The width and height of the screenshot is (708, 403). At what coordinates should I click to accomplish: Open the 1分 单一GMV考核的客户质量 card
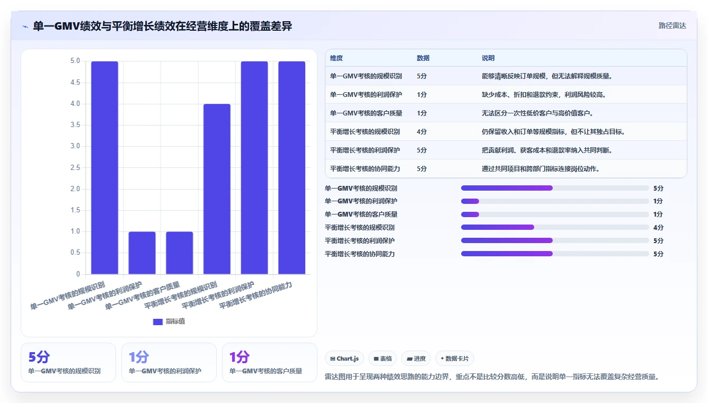pos(270,362)
